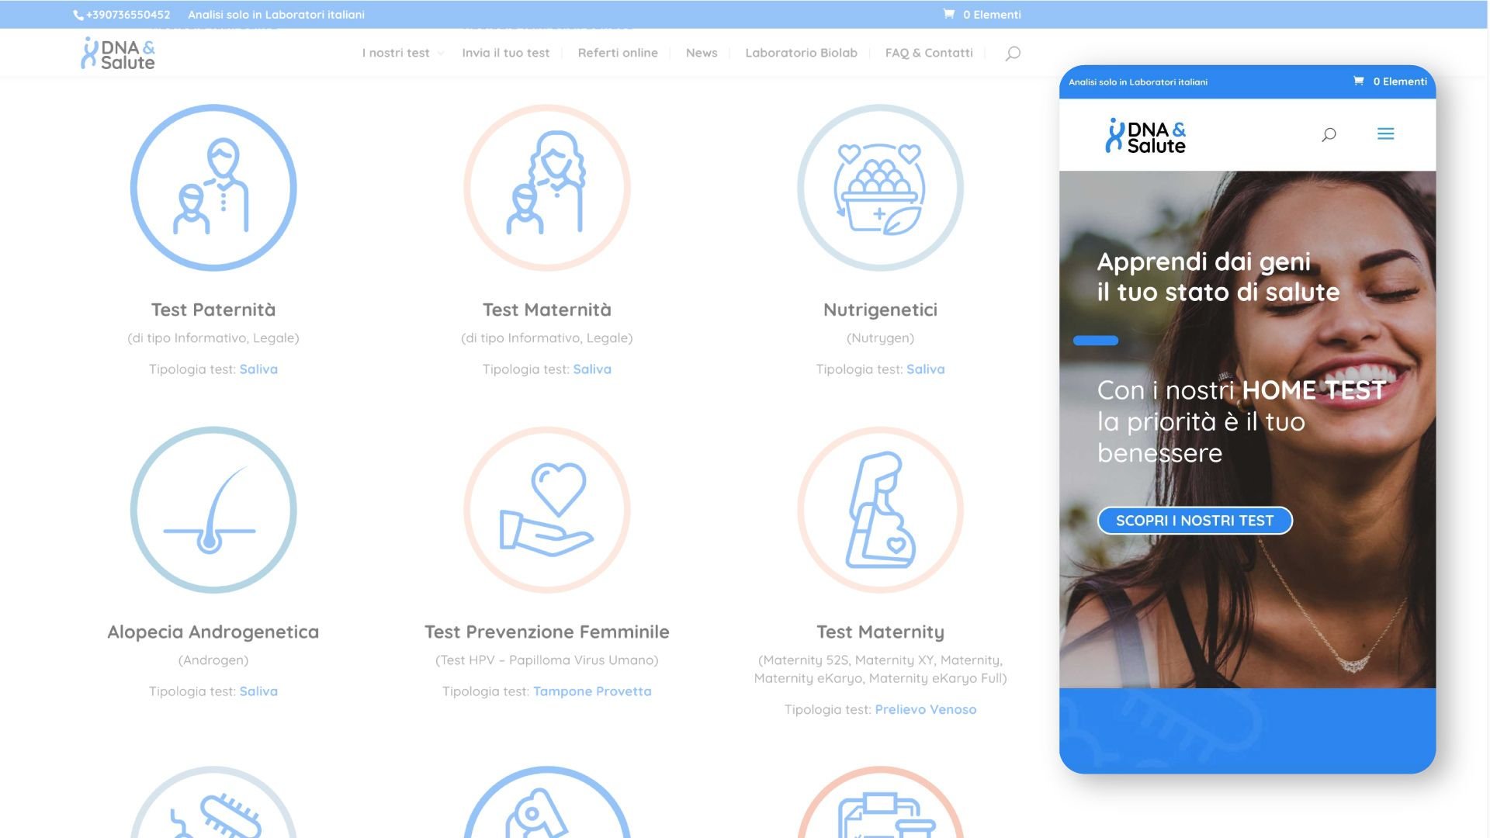Image resolution: width=1490 pixels, height=838 pixels.
Task: Click the shopping cart icon desktop header
Action: click(x=948, y=14)
